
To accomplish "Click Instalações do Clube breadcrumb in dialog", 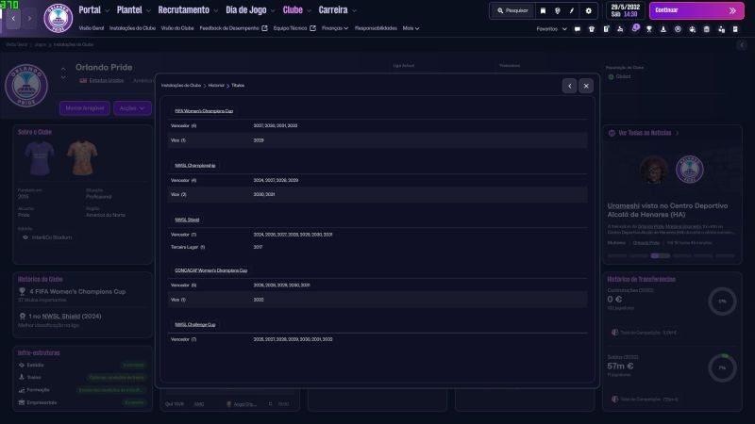I will click(x=181, y=86).
